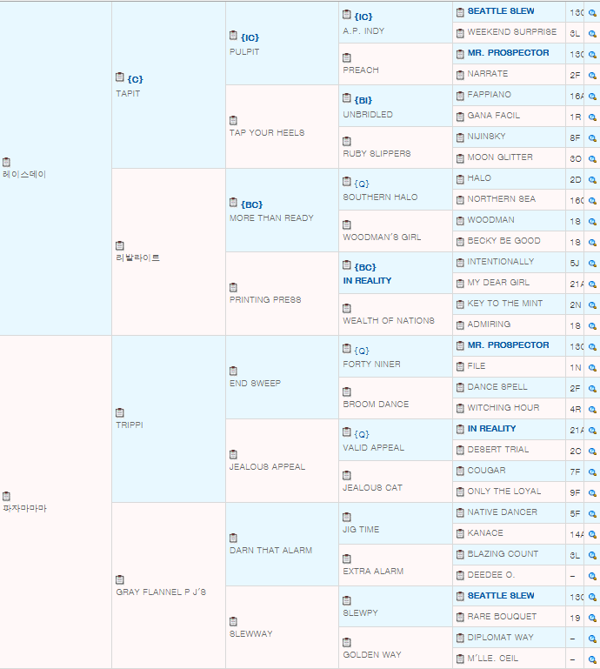Click the clipboard icon above PREACH

[347, 57]
